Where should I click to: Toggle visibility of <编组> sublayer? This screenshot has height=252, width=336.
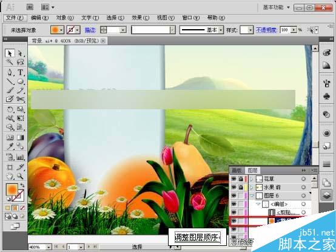234,204
